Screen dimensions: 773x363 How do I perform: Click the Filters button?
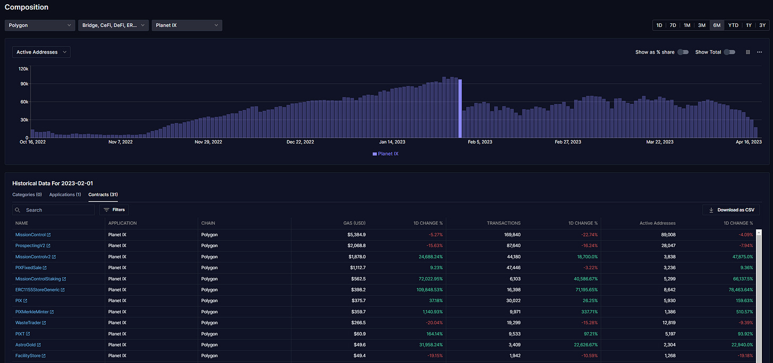(114, 210)
